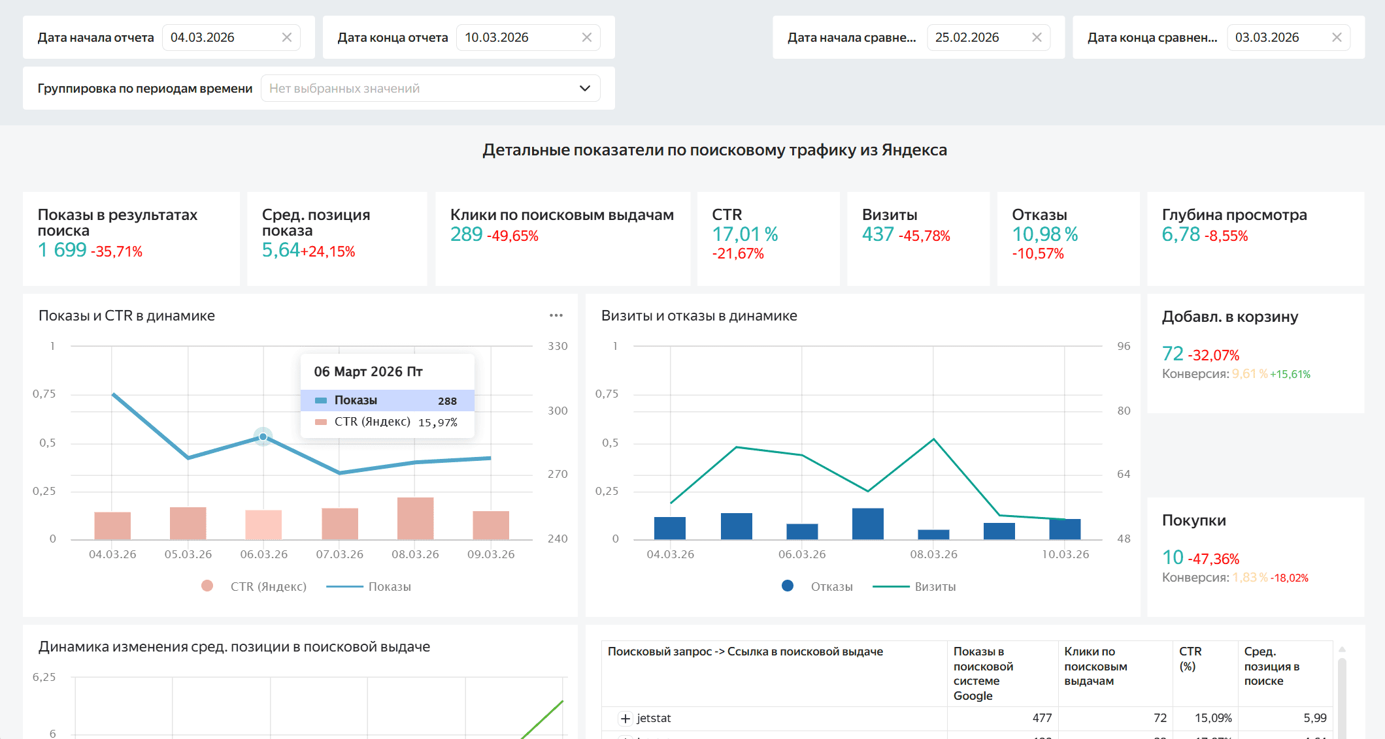Clear the report end date value

pyautogui.click(x=586, y=38)
